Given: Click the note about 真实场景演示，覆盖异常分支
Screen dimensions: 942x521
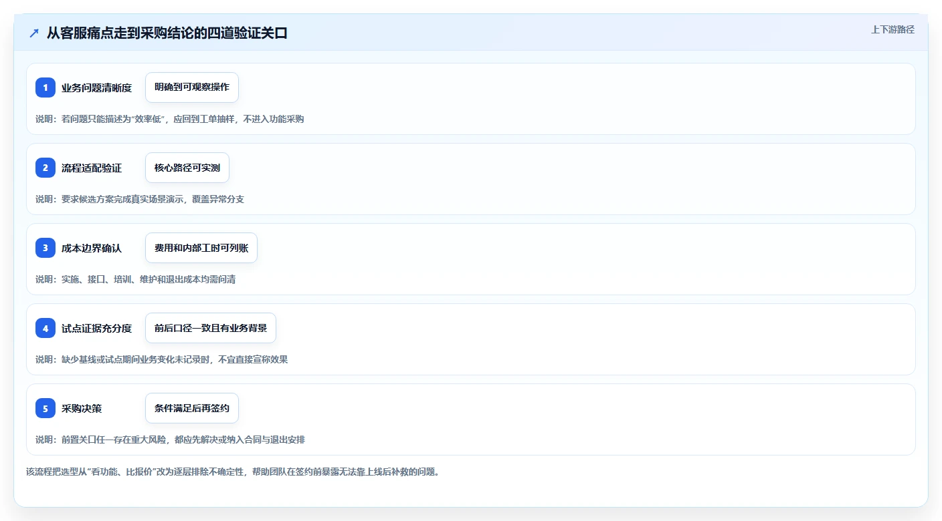Looking at the screenshot, I should [140, 199].
